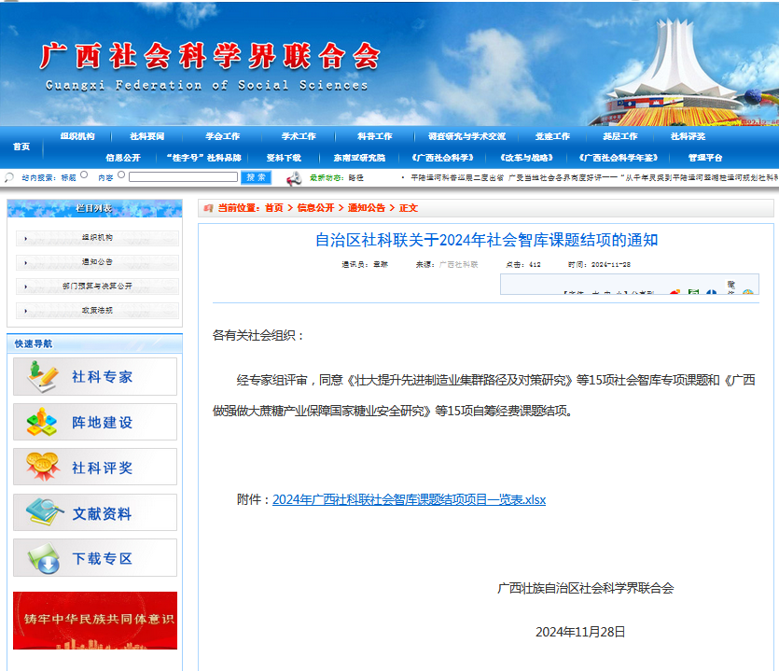Viewport: 779px width, 671px height.
Task: Open 信息公开 in the second navigation row
Action: pos(123,158)
